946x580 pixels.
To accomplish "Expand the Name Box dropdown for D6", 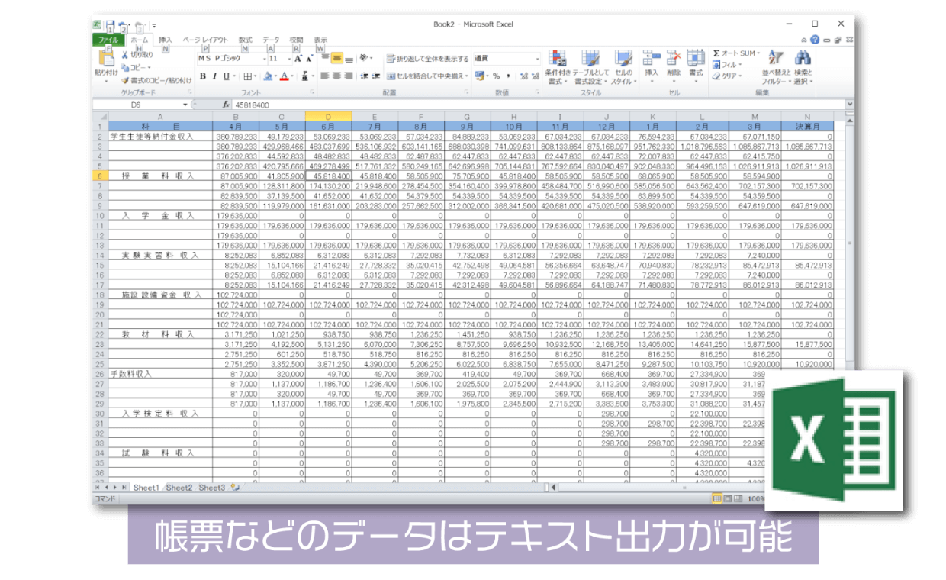I will coord(185,105).
